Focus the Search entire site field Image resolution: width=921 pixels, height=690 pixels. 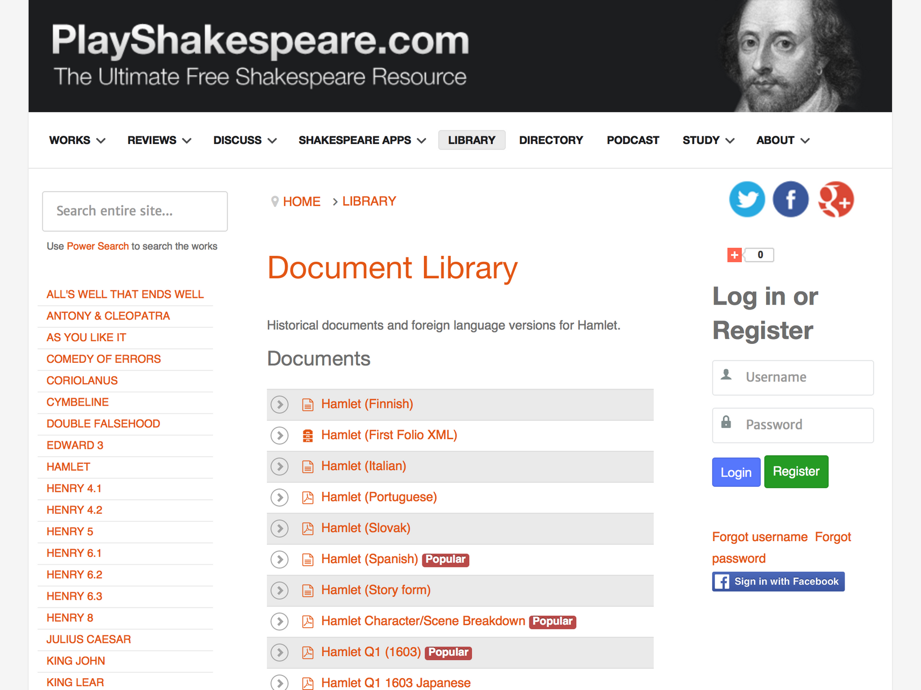point(135,211)
